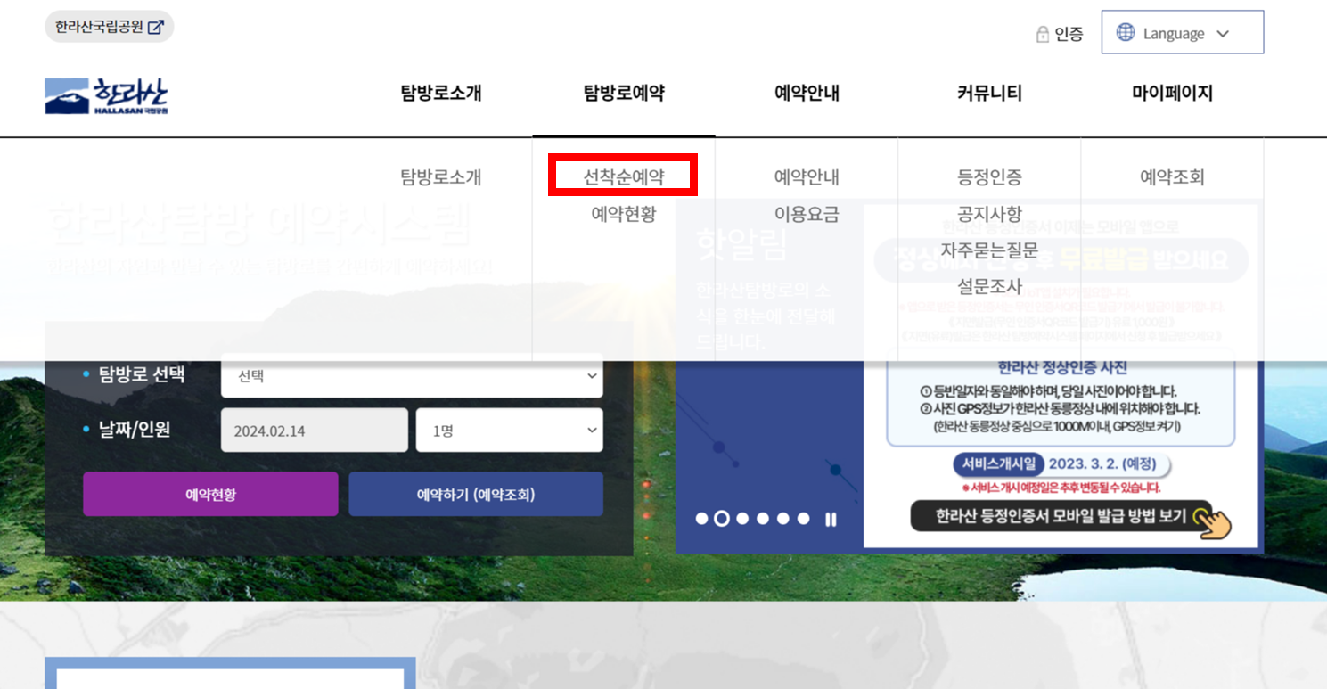This screenshot has height=689, width=1327.
Task: Click the 2024.02.14 date field
Action: [315, 431]
